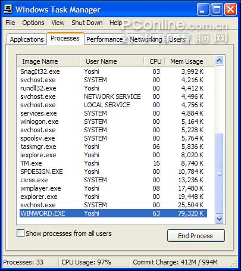This screenshot has height=271, width=241.
Task: Select the explorer.exe process row
Action: pos(113,197)
